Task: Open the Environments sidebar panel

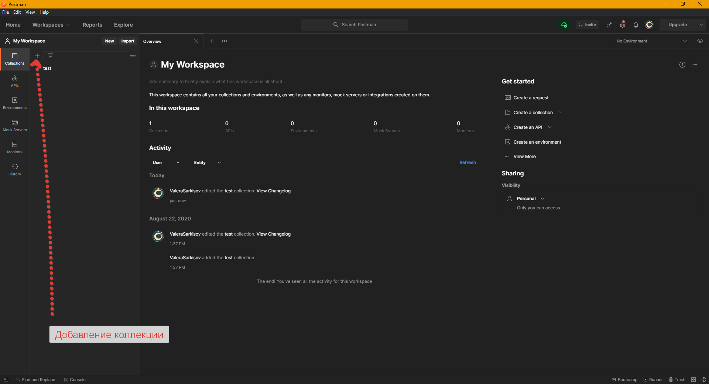Action: coord(15,103)
